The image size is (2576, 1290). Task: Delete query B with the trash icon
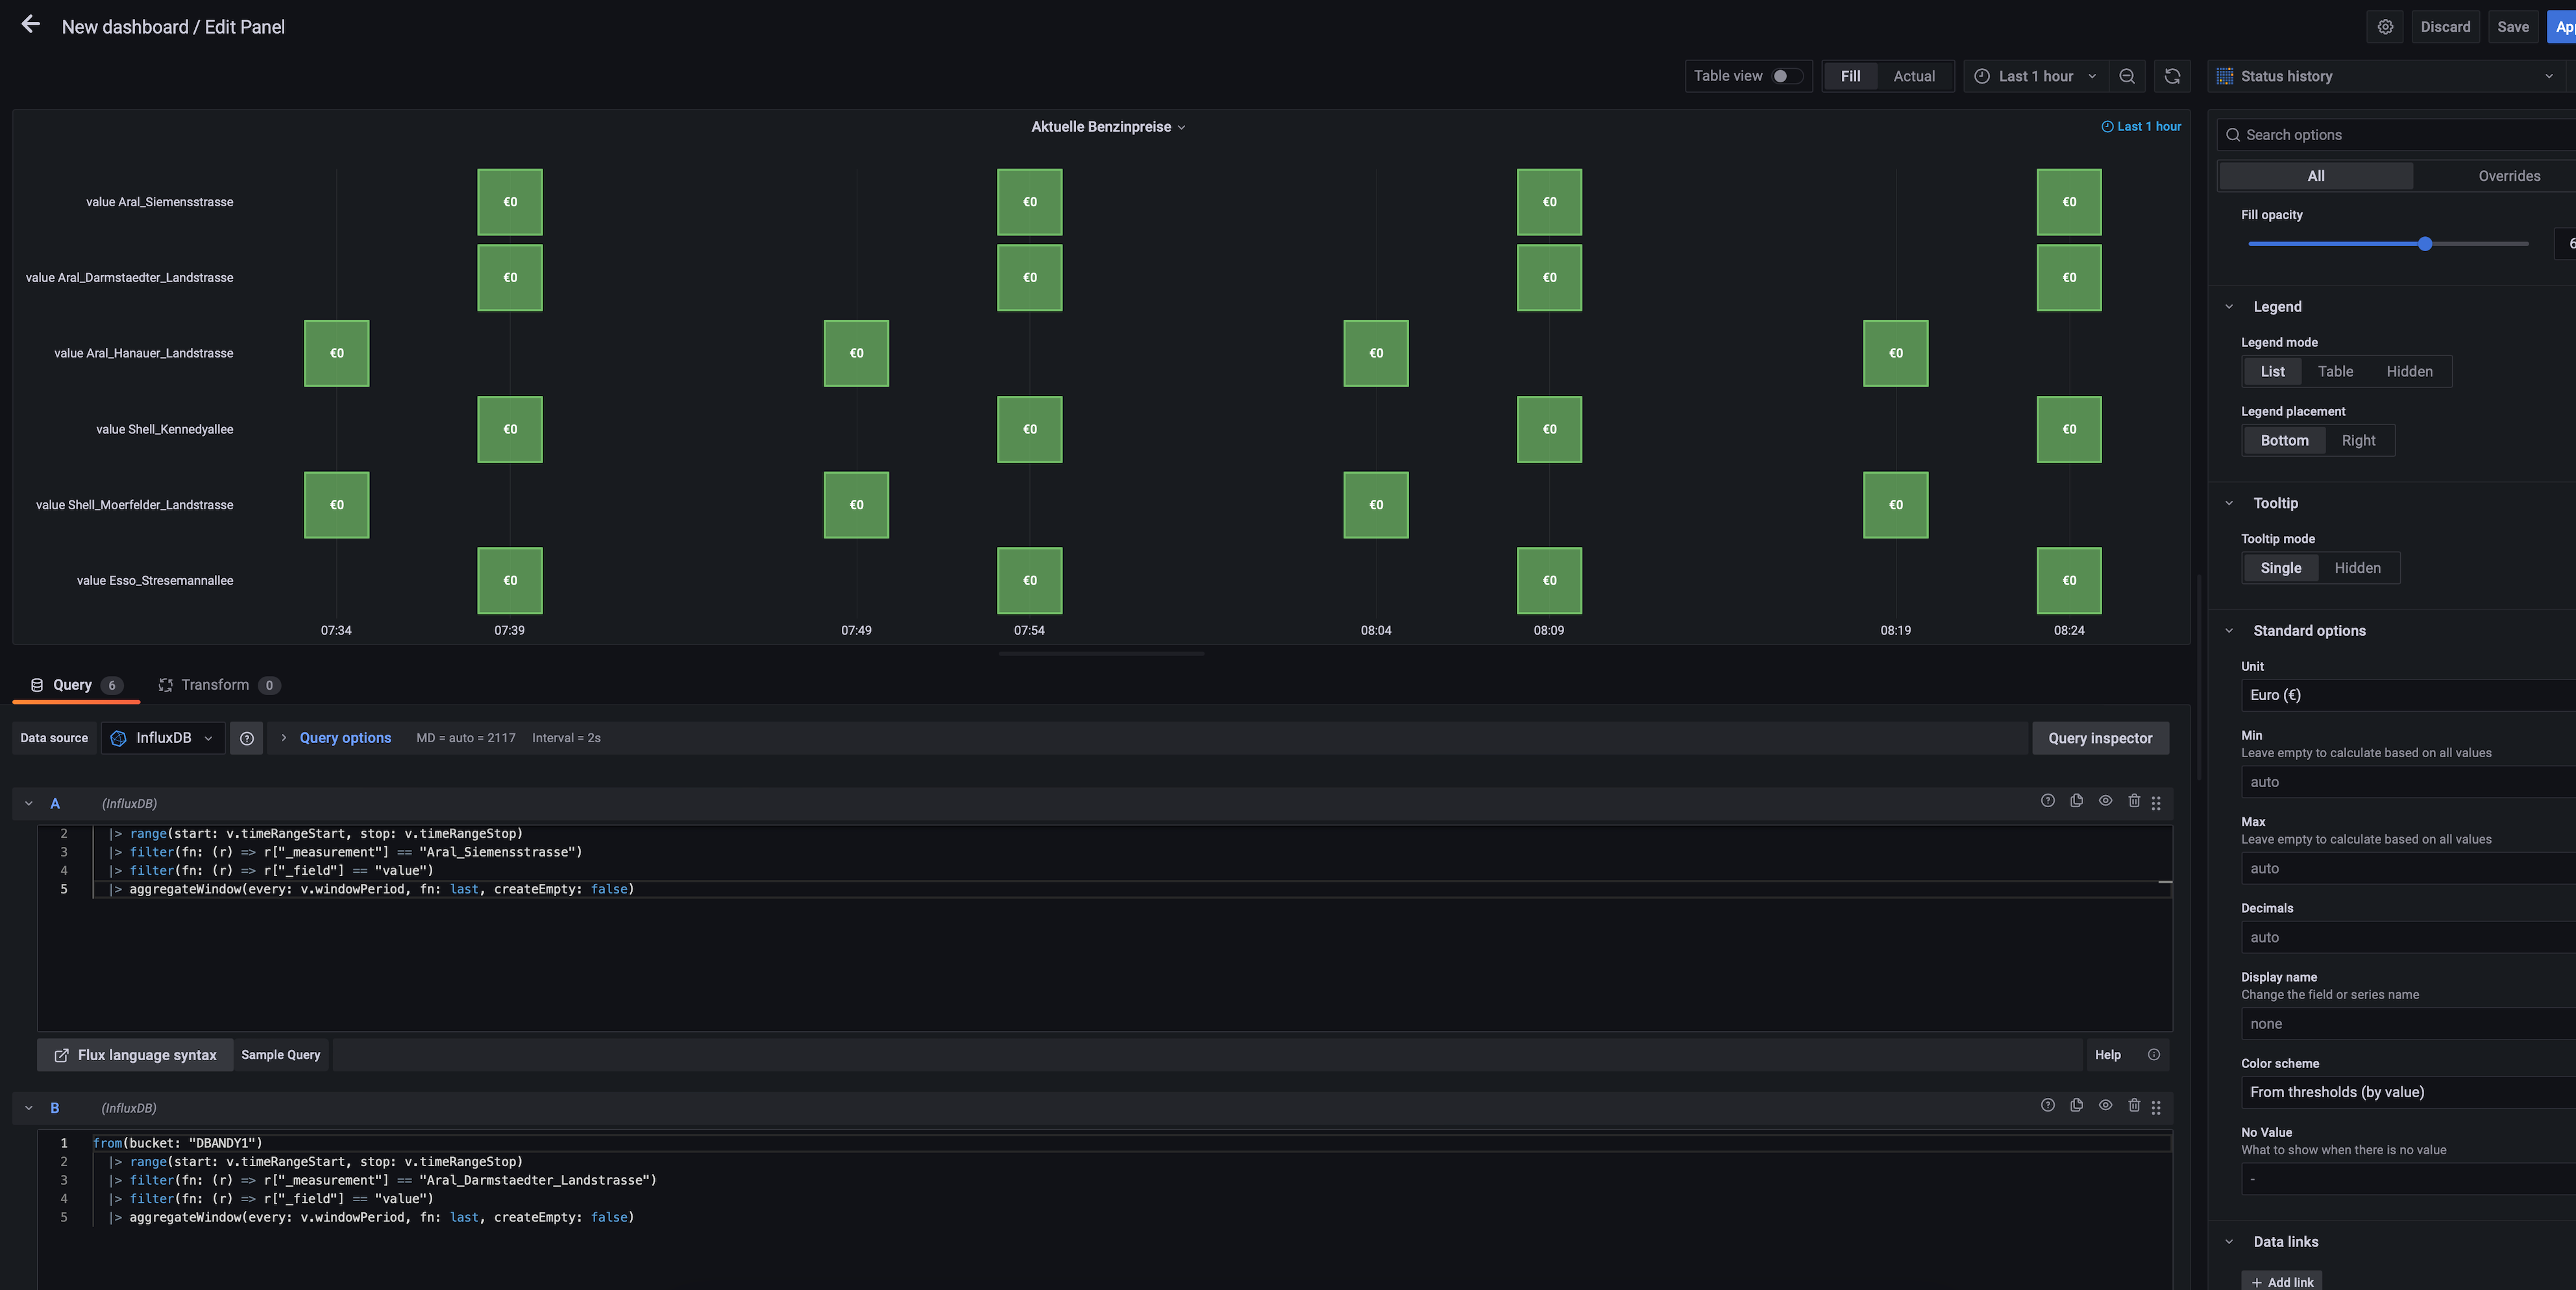2134,1106
